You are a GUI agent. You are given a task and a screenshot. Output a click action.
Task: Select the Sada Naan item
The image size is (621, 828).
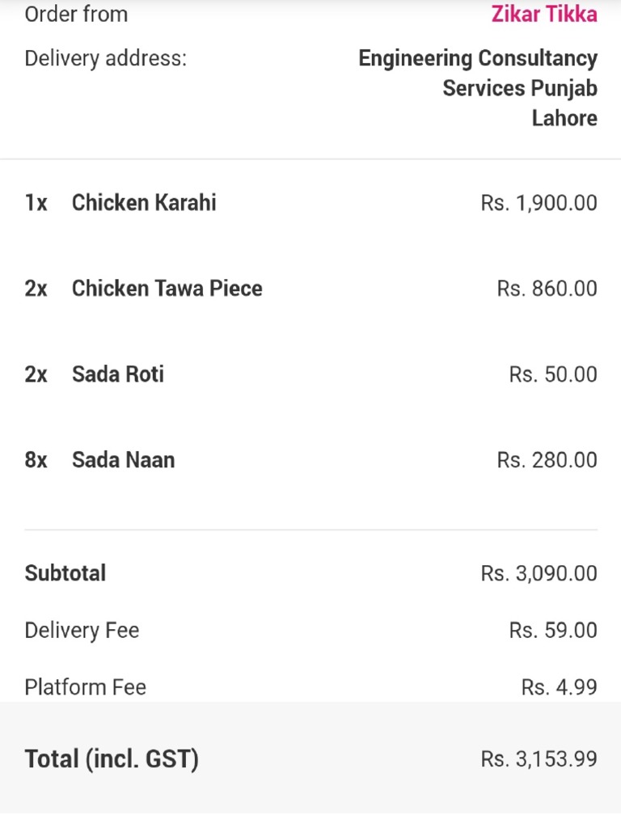(x=123, y=460)
